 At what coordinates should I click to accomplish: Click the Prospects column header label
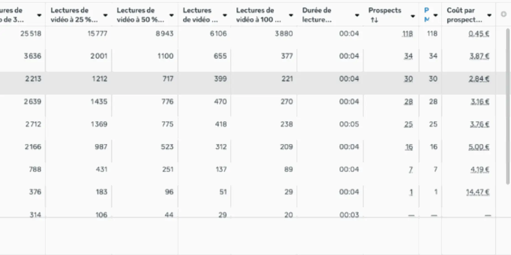point(384,10)
